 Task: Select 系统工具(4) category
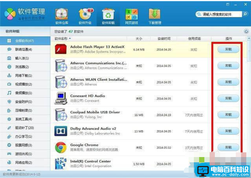[25, 119]
